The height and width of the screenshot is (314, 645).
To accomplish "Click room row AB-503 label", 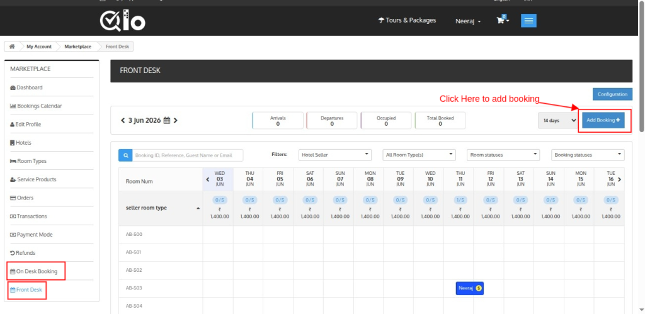I will [134, 288].
